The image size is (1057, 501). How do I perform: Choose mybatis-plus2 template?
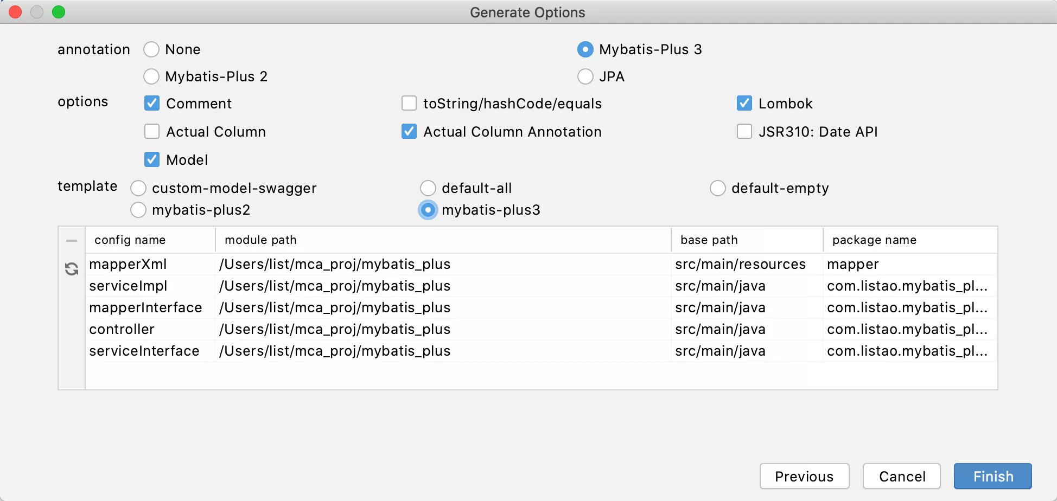tap(138, 210)
